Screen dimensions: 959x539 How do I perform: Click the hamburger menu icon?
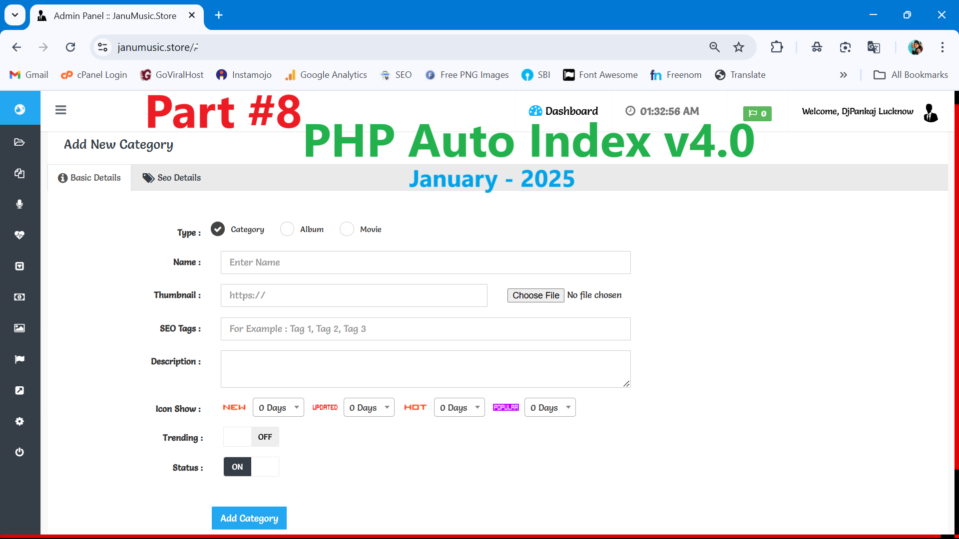coord(60,110)
